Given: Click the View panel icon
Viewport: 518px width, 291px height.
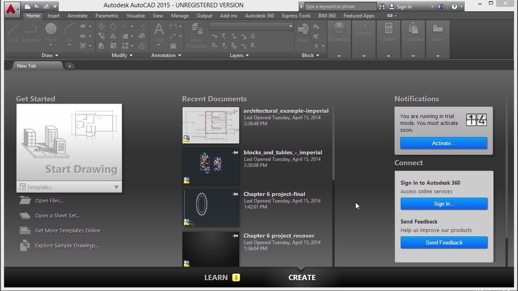Looking at the screenshot, I should [x=437, y=32].
